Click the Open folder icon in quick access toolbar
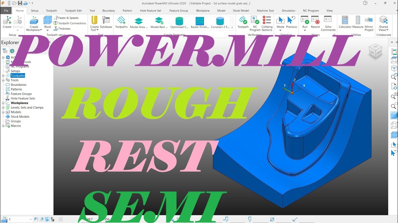Image resolution: width=398 pixels, height=223 pixels. tap(14, 3)
